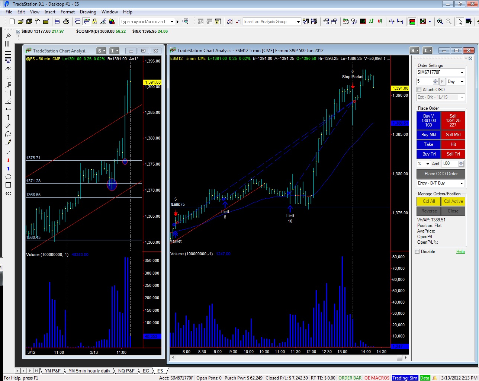
Task: Click the Take button
Action: coord(429,144)
